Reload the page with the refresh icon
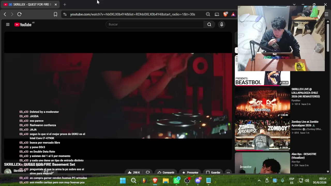The height and width of the screenshot is (186, 331). [19, 14]
